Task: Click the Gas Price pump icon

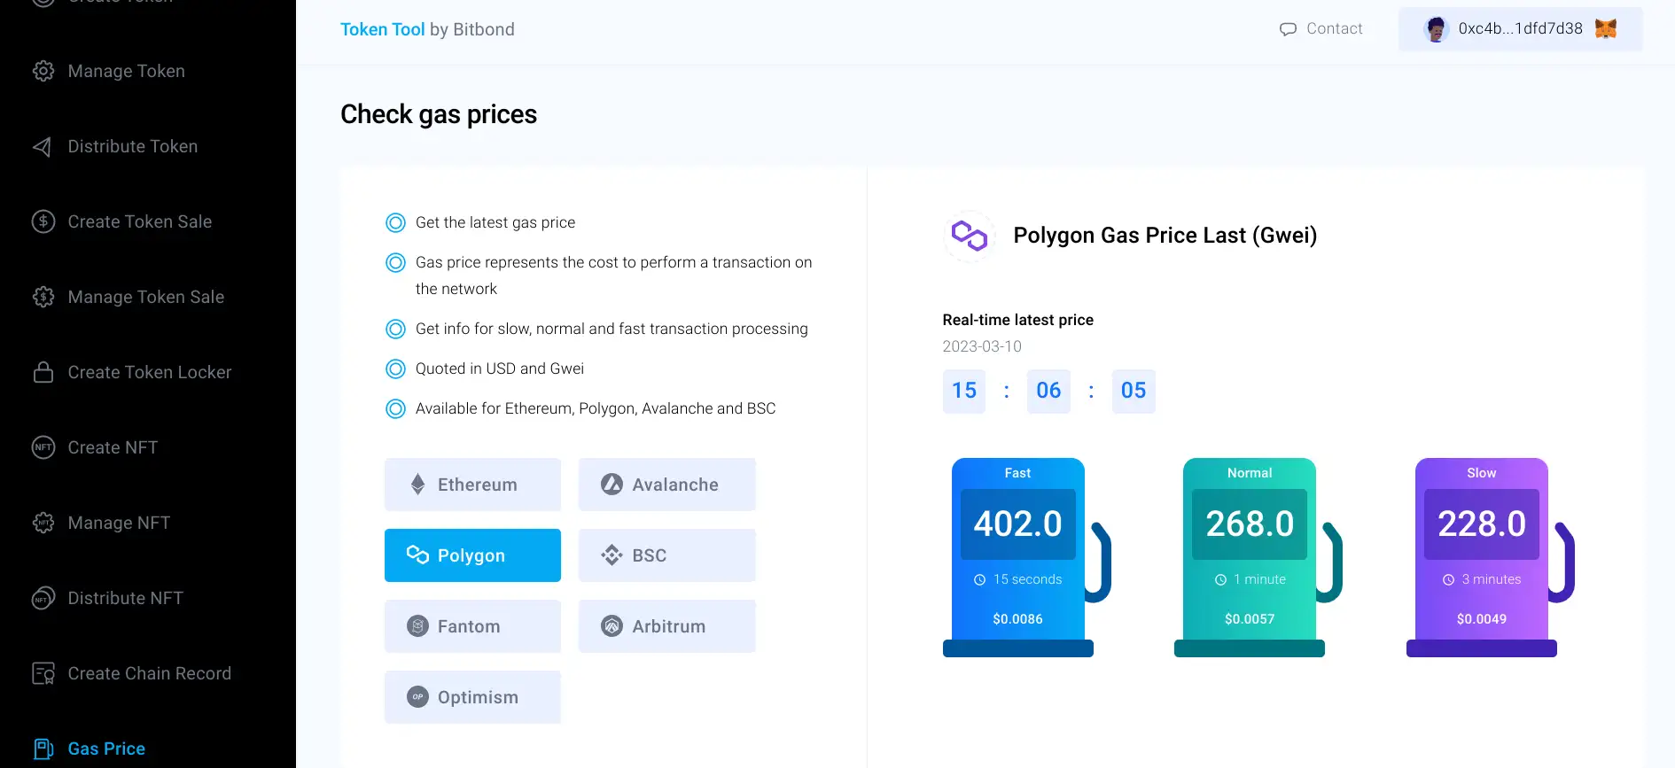Action: coord(43,749)
